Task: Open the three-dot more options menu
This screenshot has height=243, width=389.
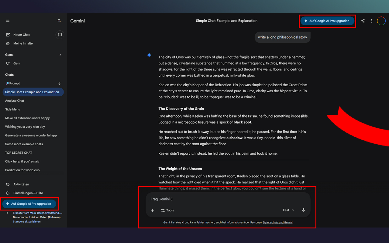Action: pyautogui.click(x=372, y=21)
